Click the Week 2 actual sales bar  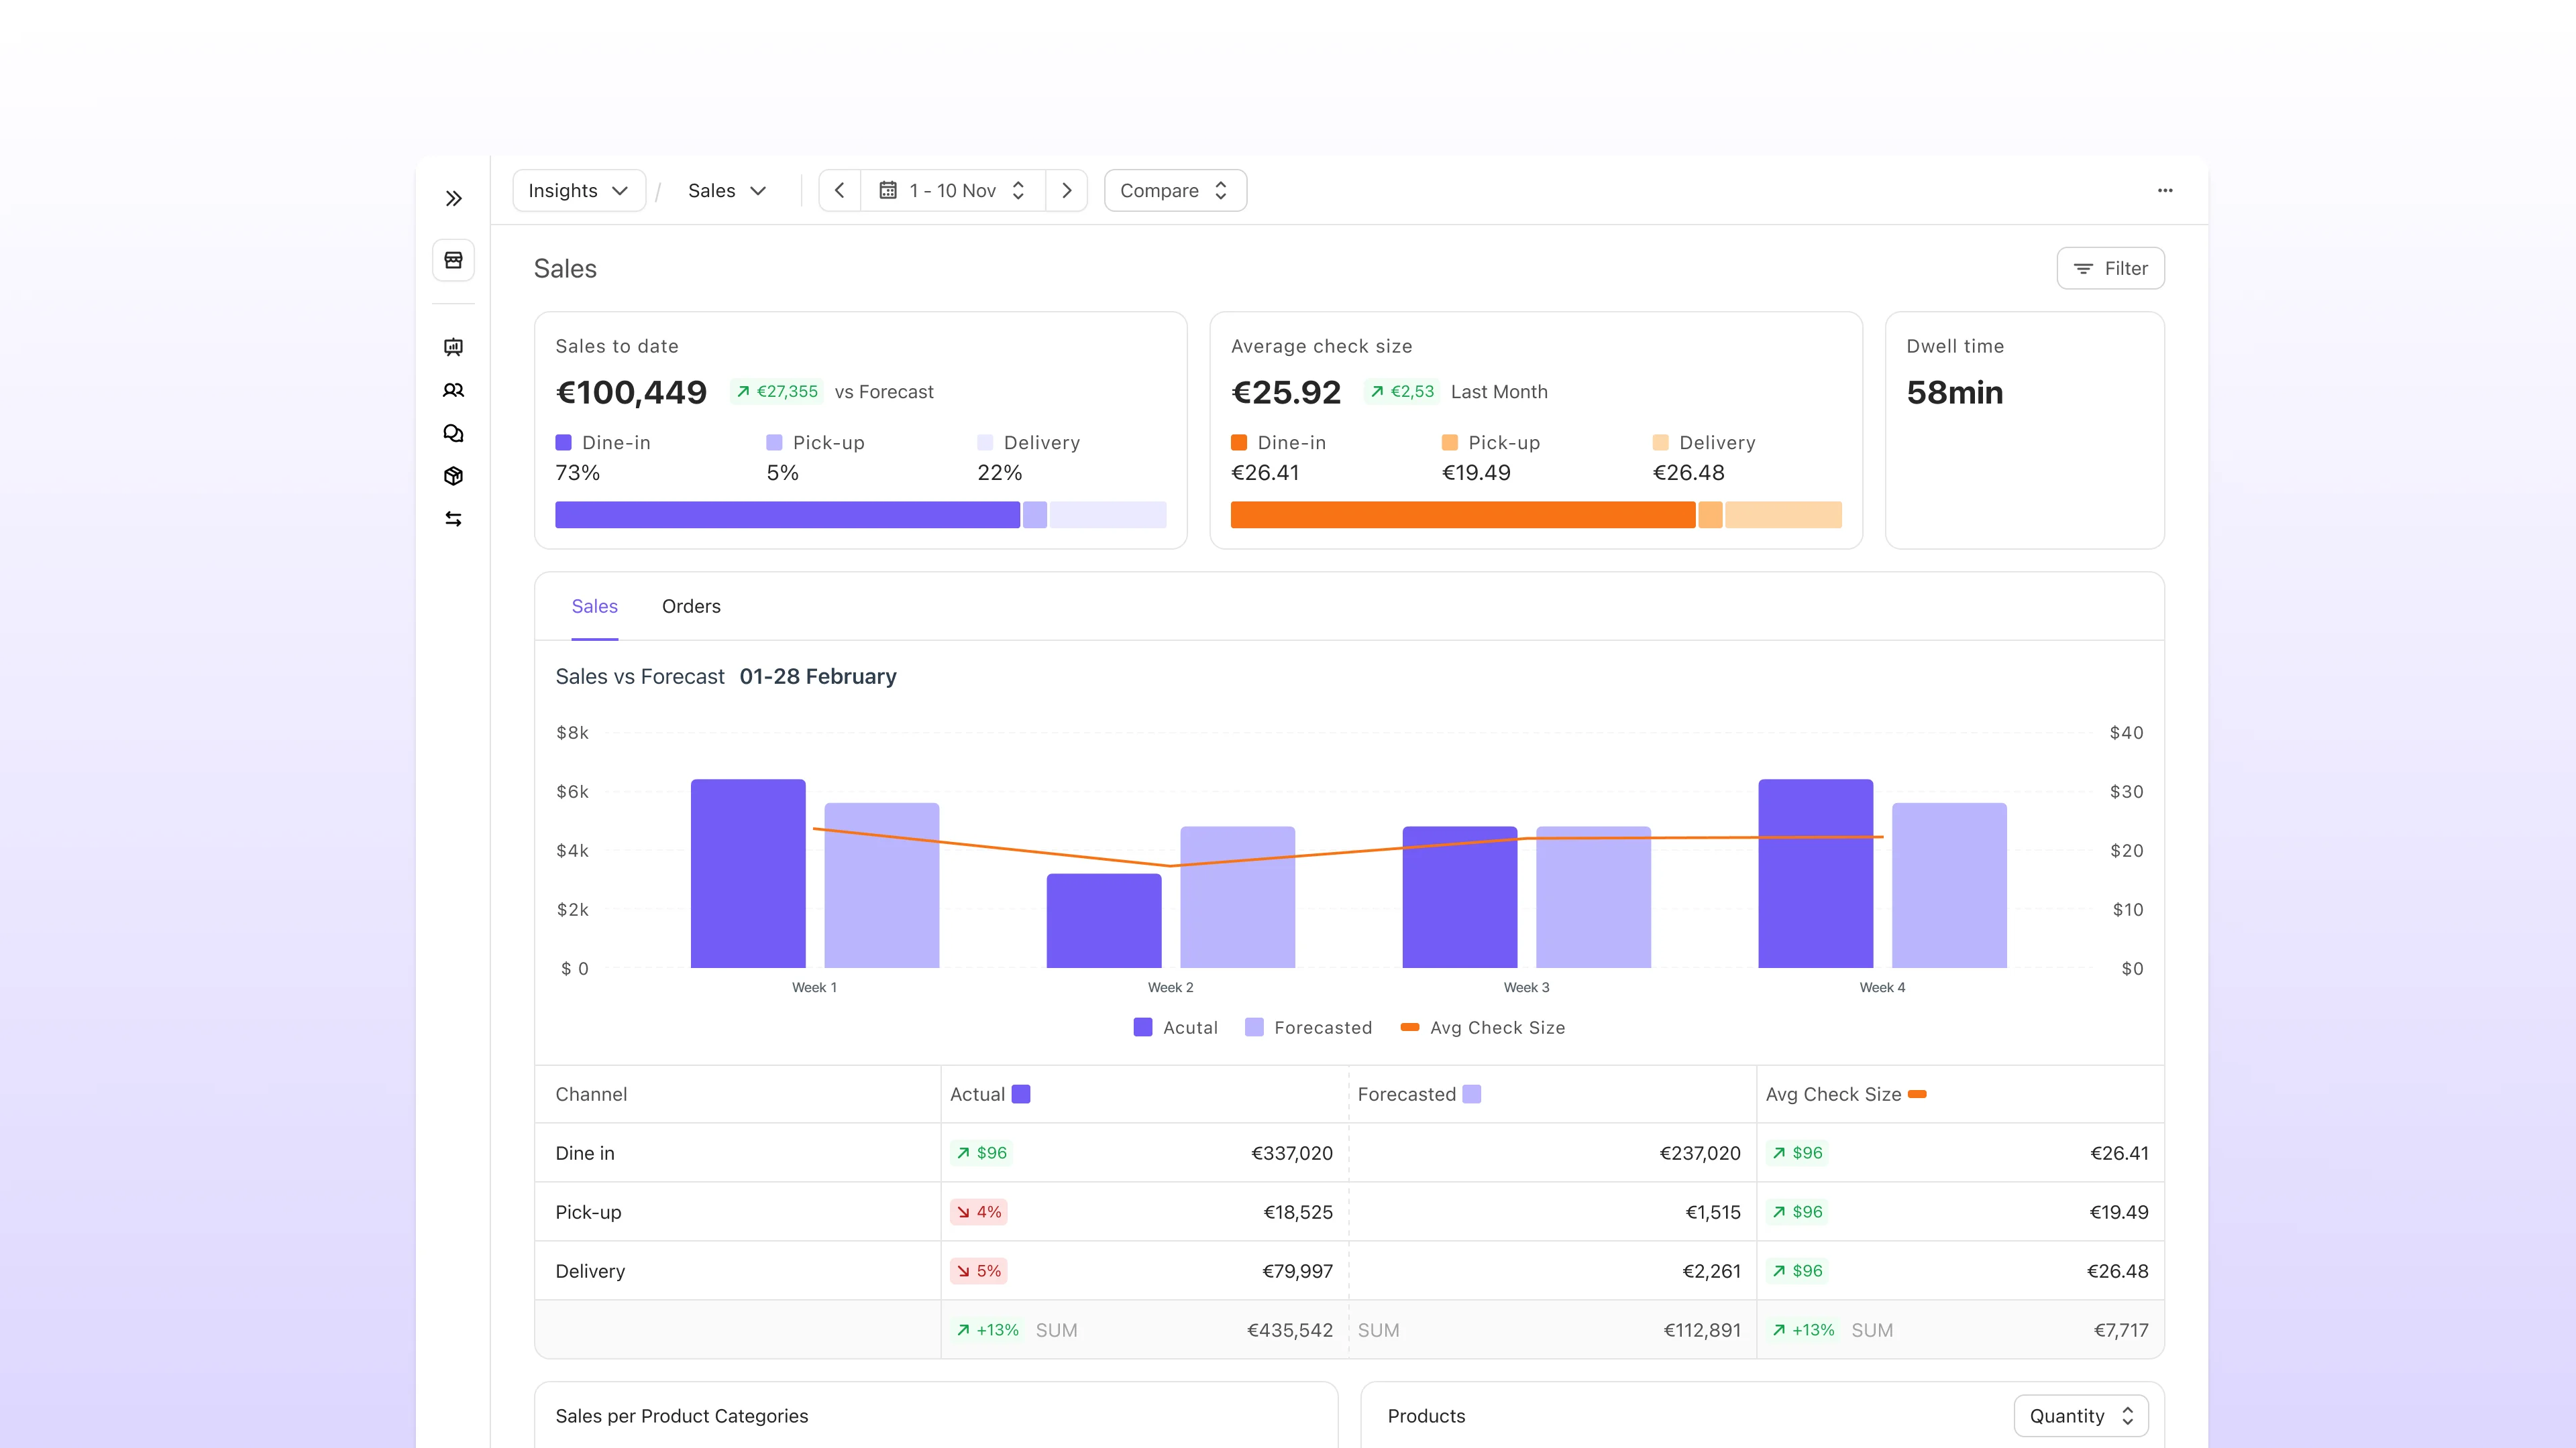tap(1103, 919)
